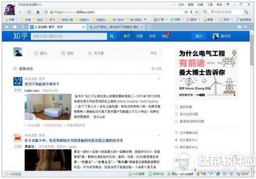
Task: Close the 首页 - 知乎 tab
Action: pos(83,27)
